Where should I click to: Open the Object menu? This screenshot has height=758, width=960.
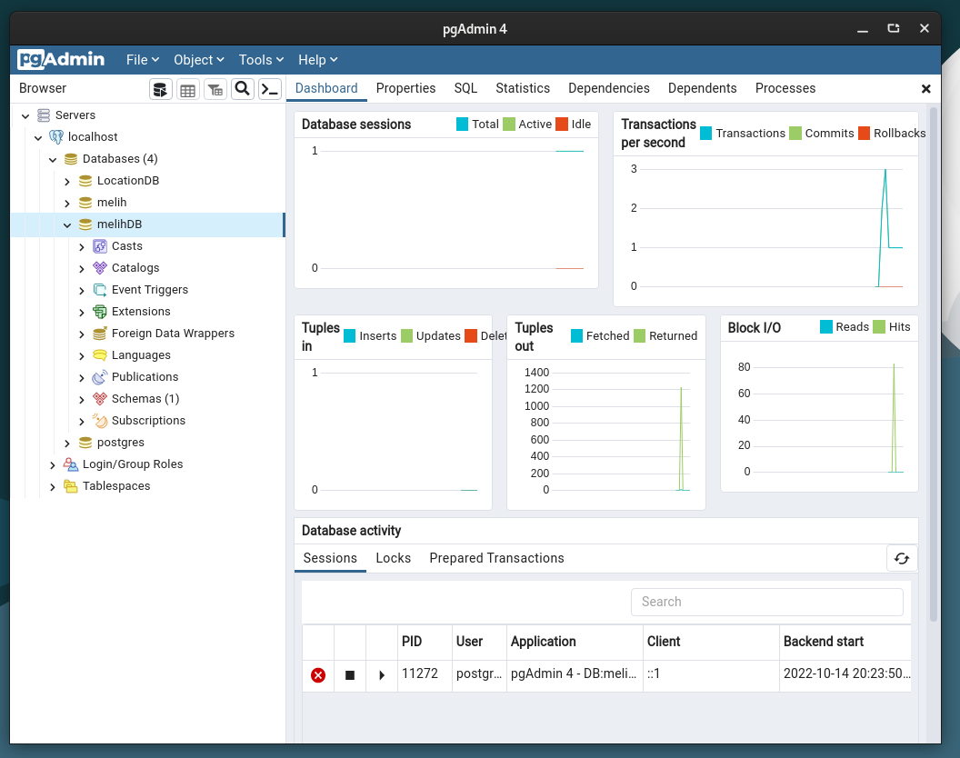pos(199,60)
